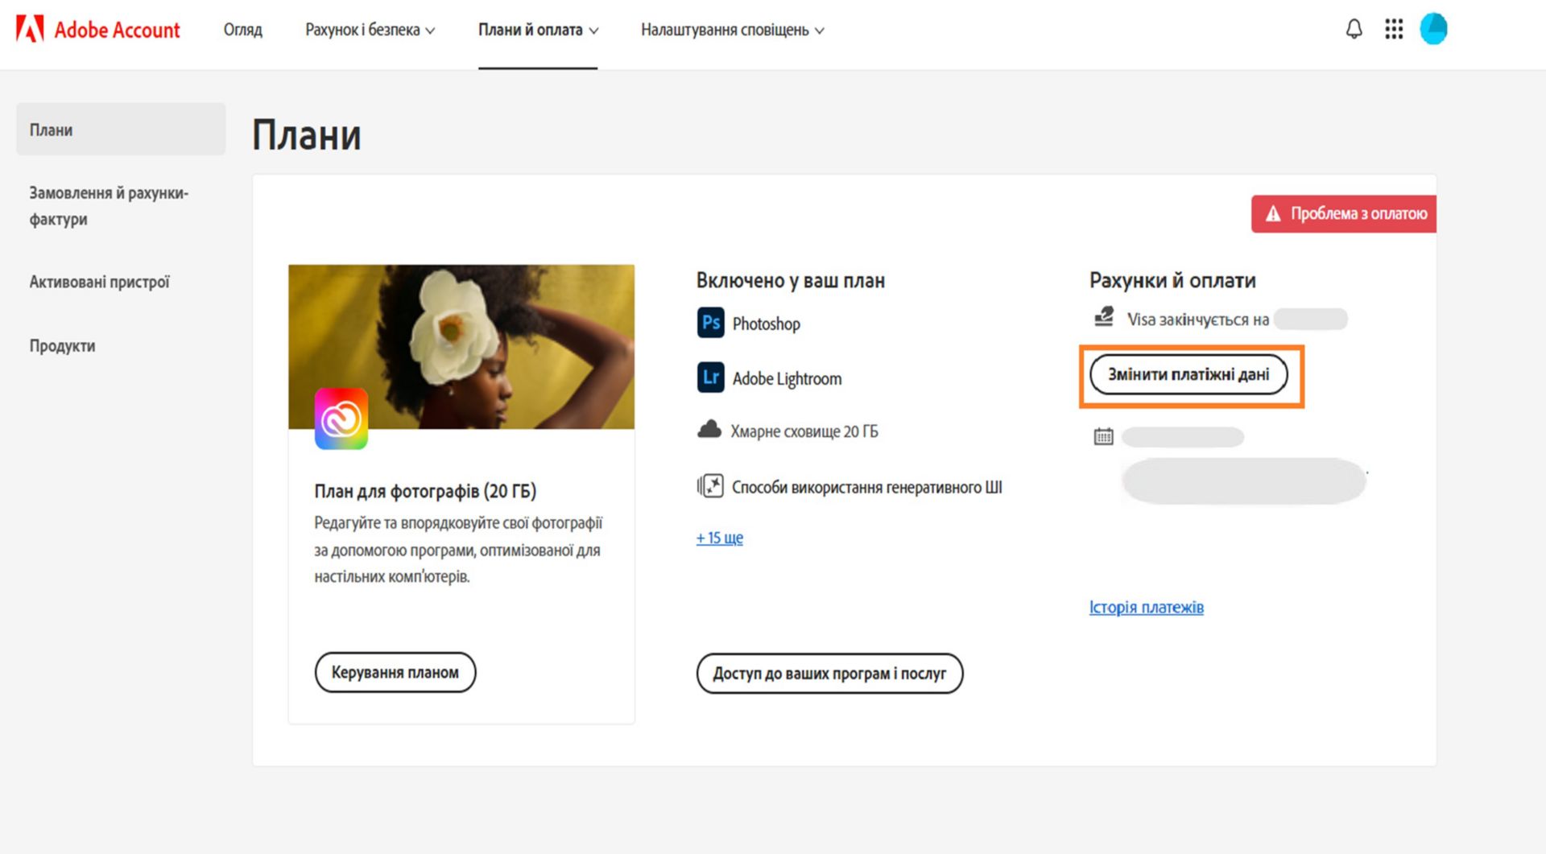Viewport: 1546px width, 854px height.
Task: Click the cloud storage icon
Action: coord(709,430)
